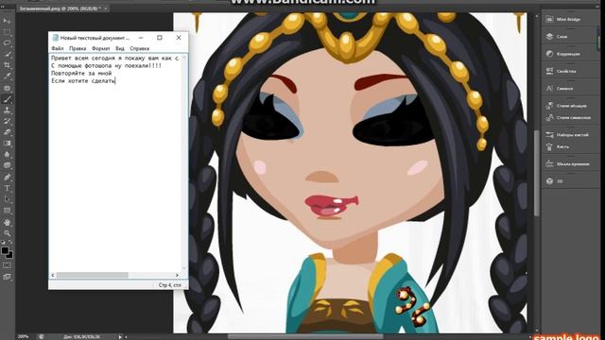
Task: Select the Dodge tool
Action: (7, 166)
